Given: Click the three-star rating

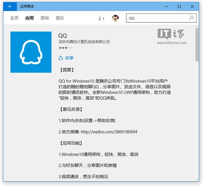Looking at the screenshot, I should [x=66, y=48].
